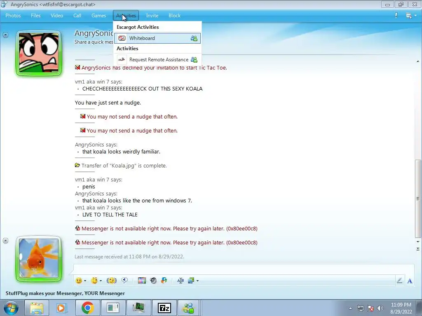Image resolution: width=422 pixels, height=316 pixels.
Task: Click in the message input field
Action: (244, 269)
